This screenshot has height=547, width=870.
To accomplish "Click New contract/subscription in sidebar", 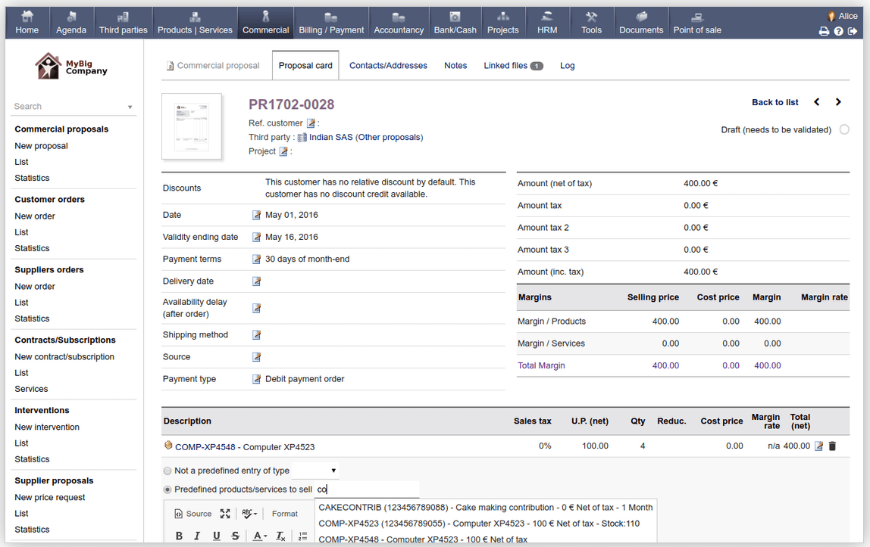I will pyautogui.click(x=64, y=356).
